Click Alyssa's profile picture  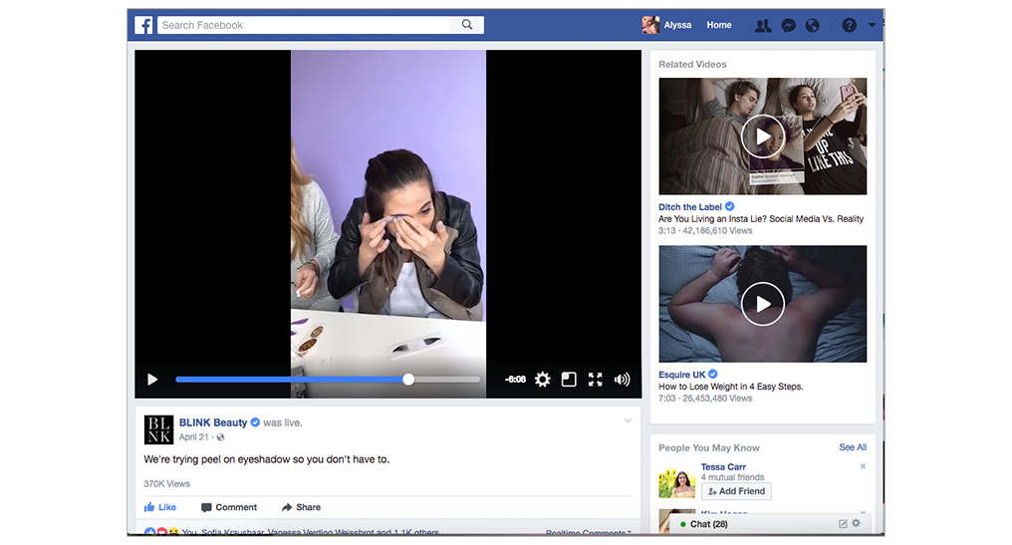point(650,25)
